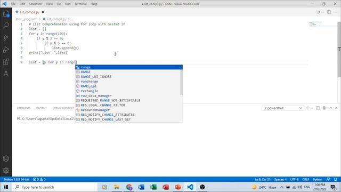
Task: Open the new terminal launch profile dropdown
Action: [312, 108]
